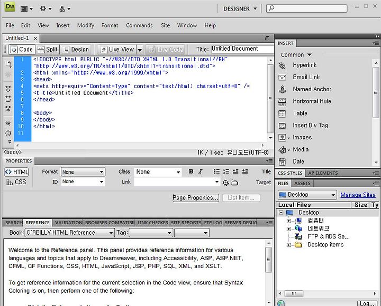Select the HTML properties mode
This screenshot has width=381, height=306.
16,172
